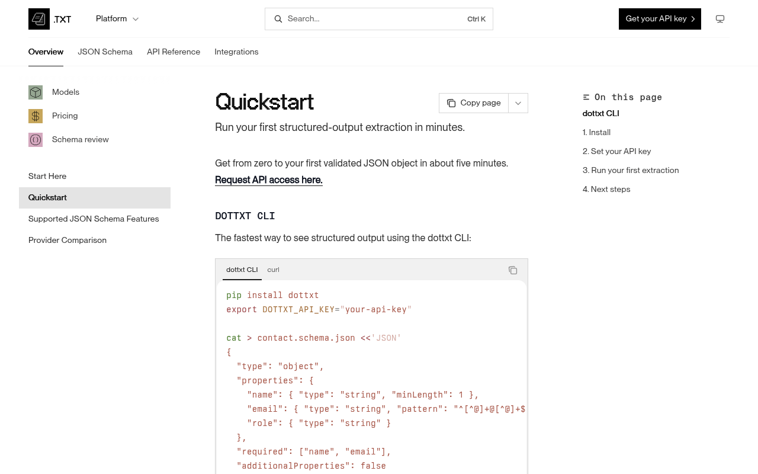Image resolution: width=758 pixels, height=474 pixels.
Task: Open the Provider Comparison page
Action: [x=68, y=241]
